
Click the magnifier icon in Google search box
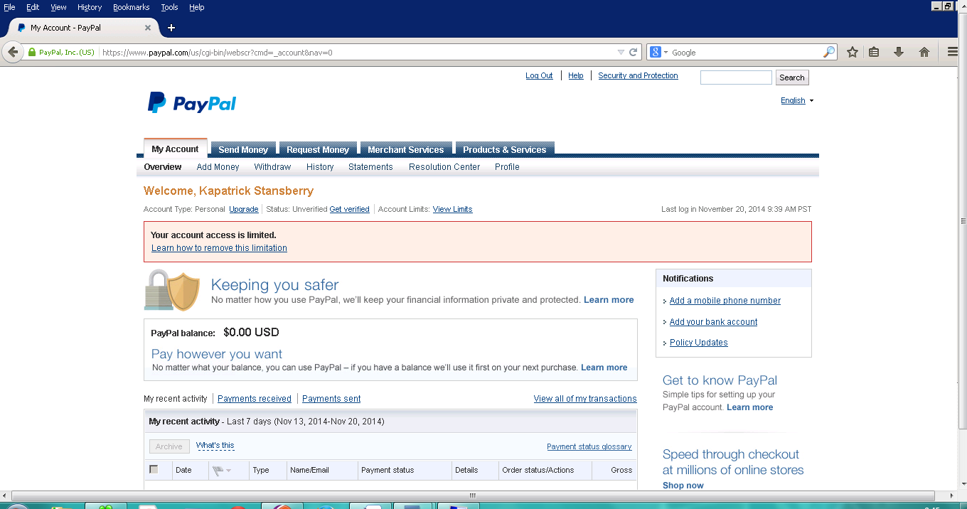coord(829,52)
